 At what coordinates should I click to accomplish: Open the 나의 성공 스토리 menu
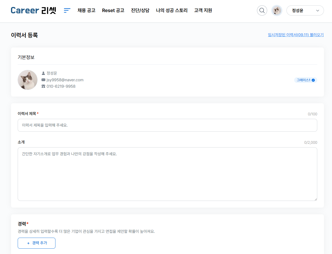[x=172, y=10]
